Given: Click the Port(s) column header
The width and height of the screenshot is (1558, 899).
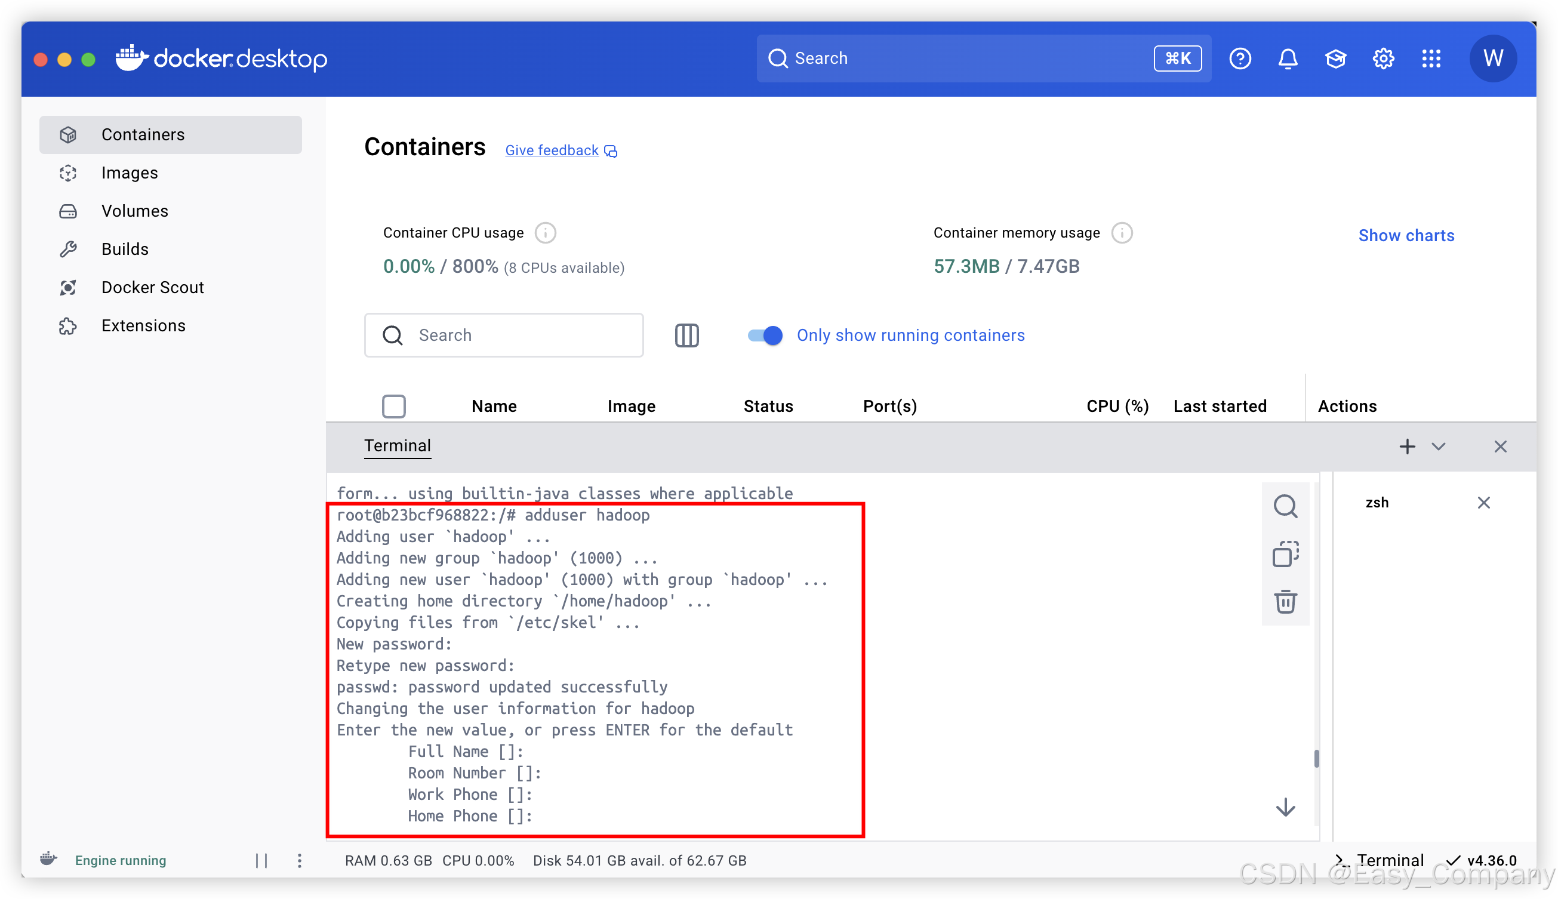Looking at the screenshot, I should tap(889, 407).
